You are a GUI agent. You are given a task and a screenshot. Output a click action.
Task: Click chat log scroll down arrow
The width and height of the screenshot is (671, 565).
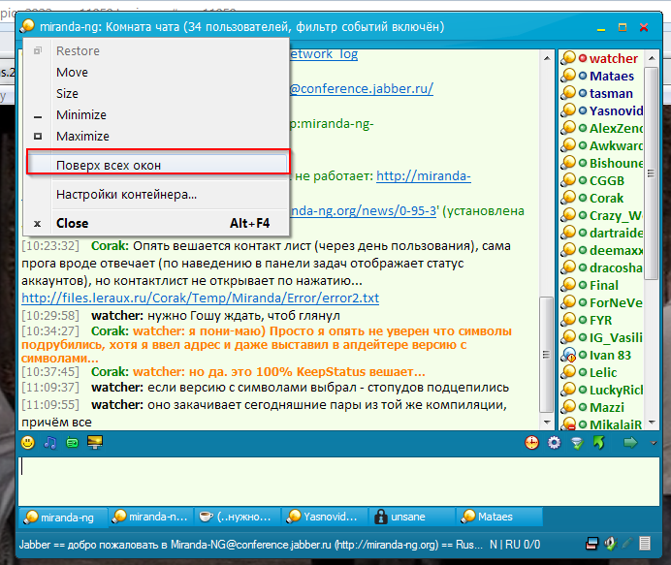[547, 423]
